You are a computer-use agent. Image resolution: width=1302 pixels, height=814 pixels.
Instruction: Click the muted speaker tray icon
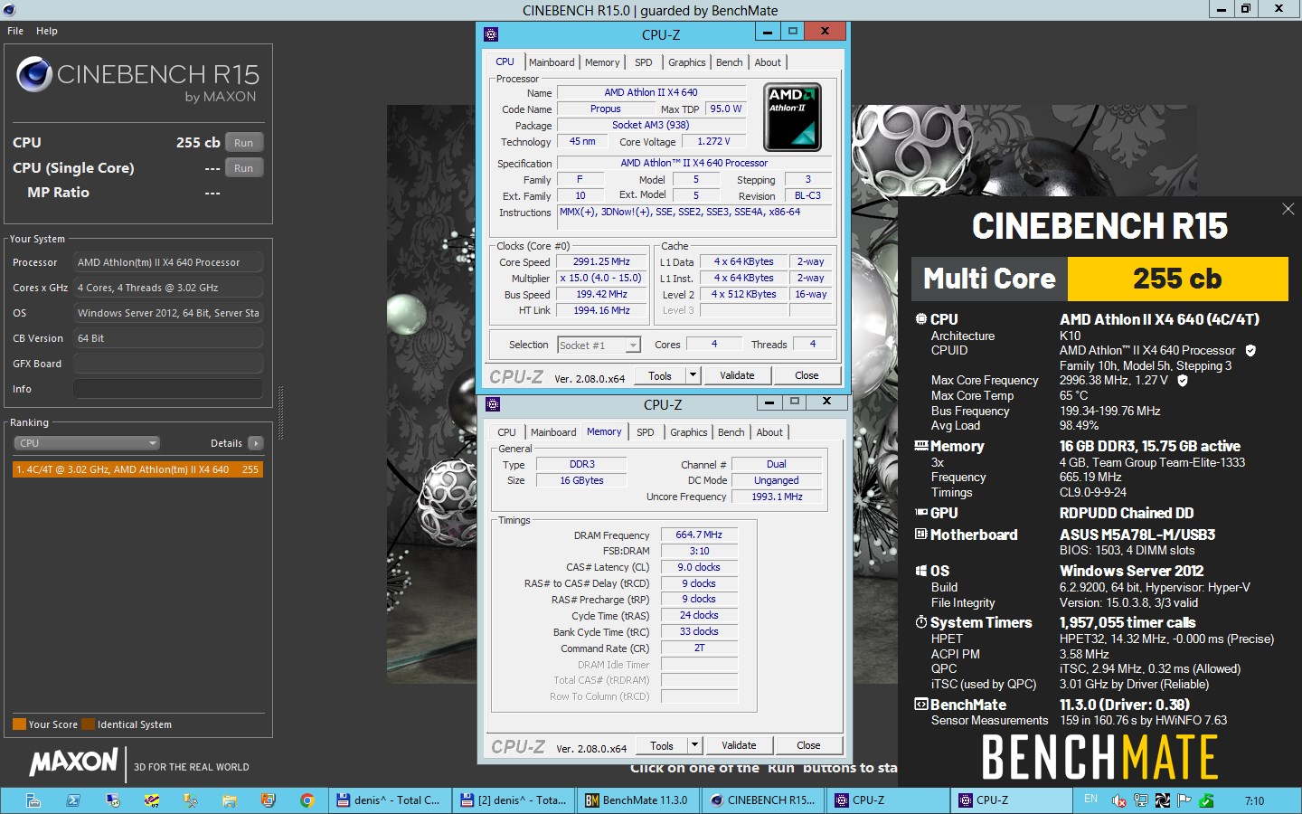pos(1119,800)
